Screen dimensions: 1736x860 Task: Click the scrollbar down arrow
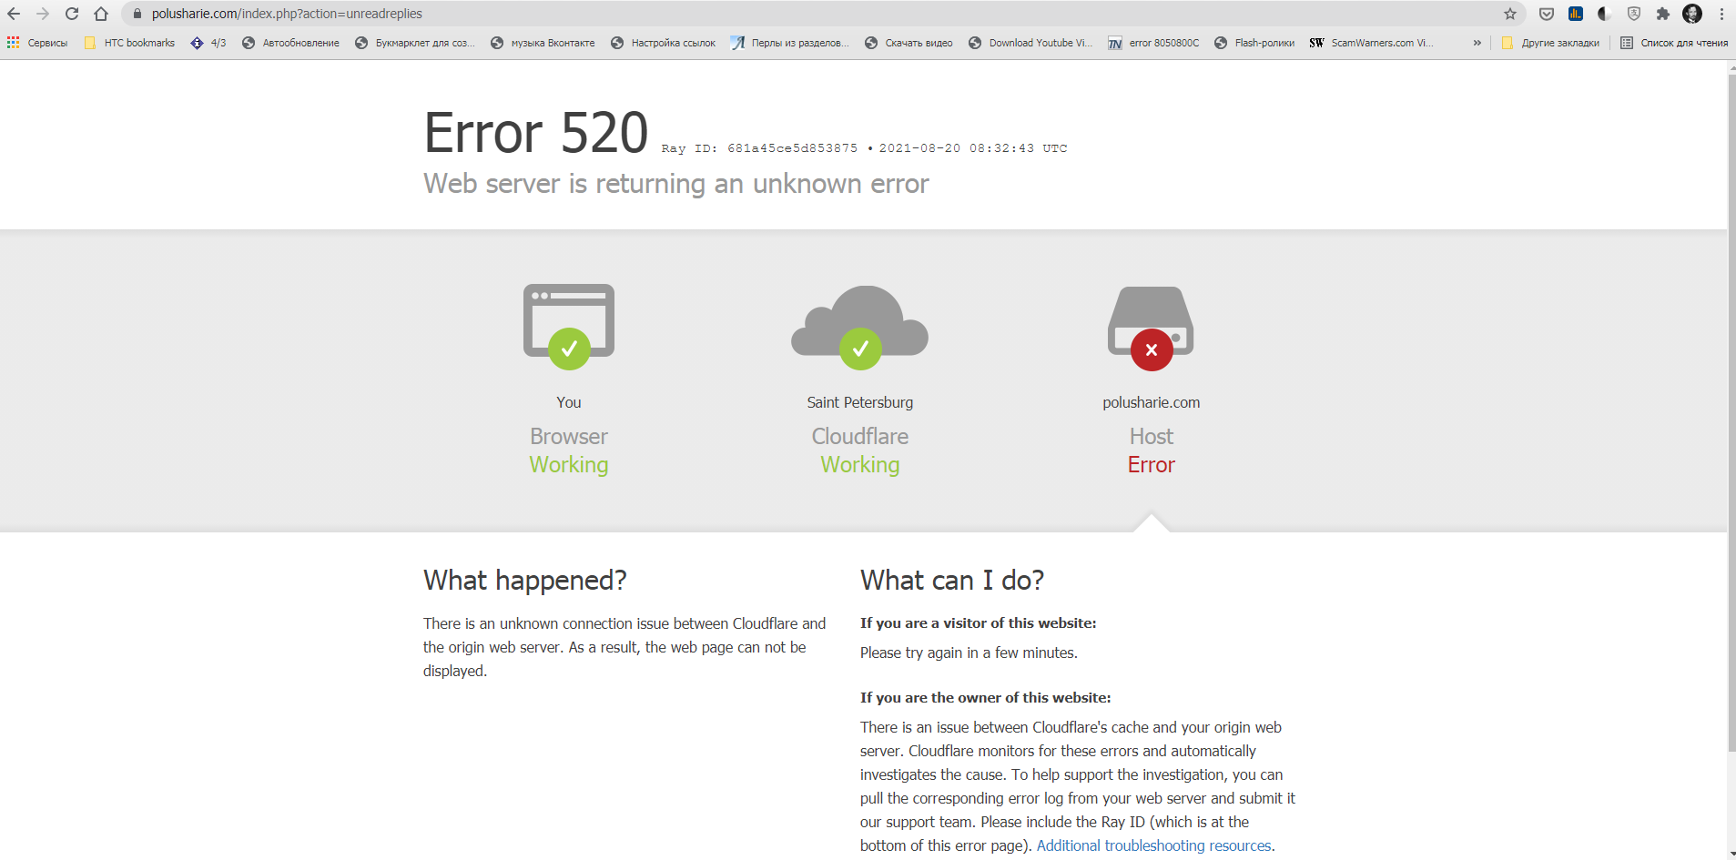1731,854
